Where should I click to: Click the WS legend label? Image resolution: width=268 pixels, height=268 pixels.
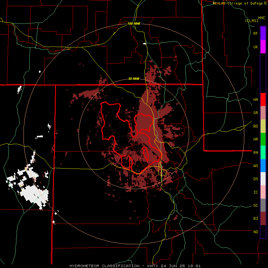coord(255,166)
